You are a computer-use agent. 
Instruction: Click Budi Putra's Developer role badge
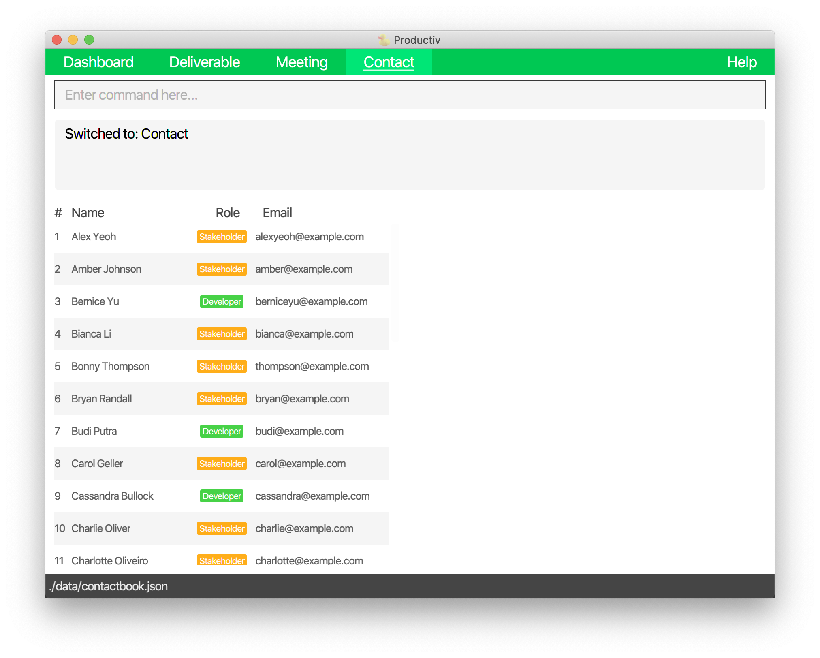pos(222,431)
